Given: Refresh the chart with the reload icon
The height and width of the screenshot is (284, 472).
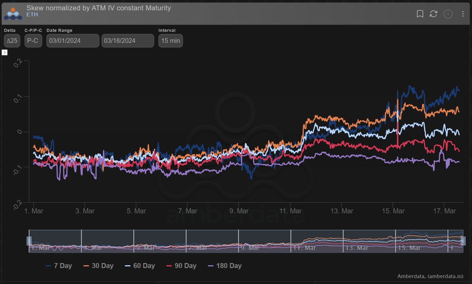Looking at the screenshot, I should pyautogui.click(x=433, y=14).
